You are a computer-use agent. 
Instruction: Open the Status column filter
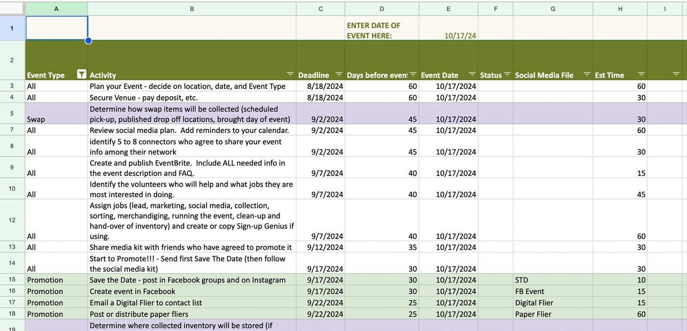[507, 74]
